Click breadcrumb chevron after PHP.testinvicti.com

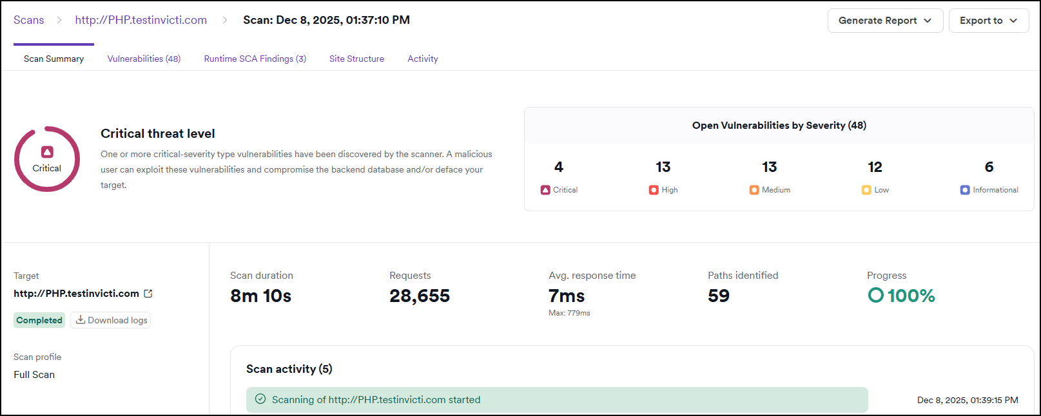pyautogui.click(x=225, y=20)
